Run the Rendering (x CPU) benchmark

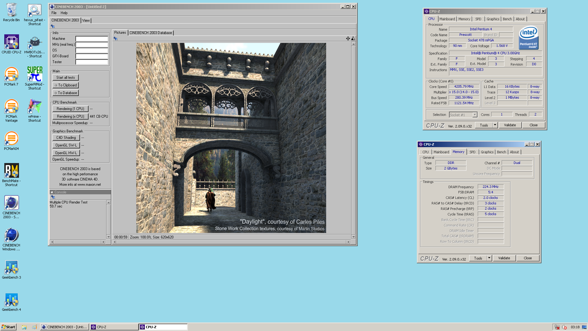tap(70, 116)
